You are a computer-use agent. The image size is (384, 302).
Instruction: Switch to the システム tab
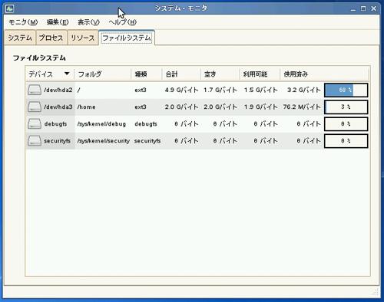pyautogui.click(x=20, y=38)
